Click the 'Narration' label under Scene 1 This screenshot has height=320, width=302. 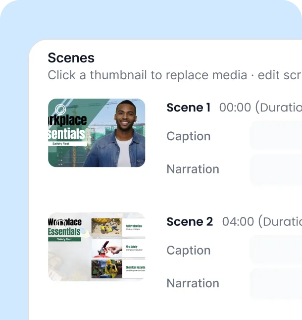point(193,169)
